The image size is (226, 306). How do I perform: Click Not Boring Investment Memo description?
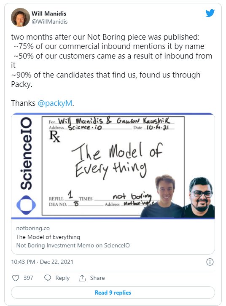point(73,245)
